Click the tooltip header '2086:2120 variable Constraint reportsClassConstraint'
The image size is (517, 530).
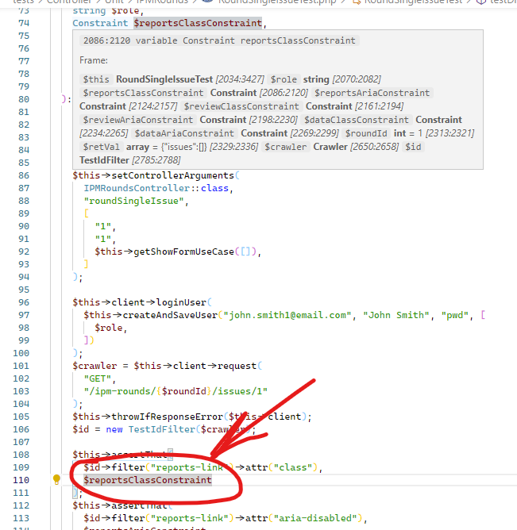tap(219, 40)
